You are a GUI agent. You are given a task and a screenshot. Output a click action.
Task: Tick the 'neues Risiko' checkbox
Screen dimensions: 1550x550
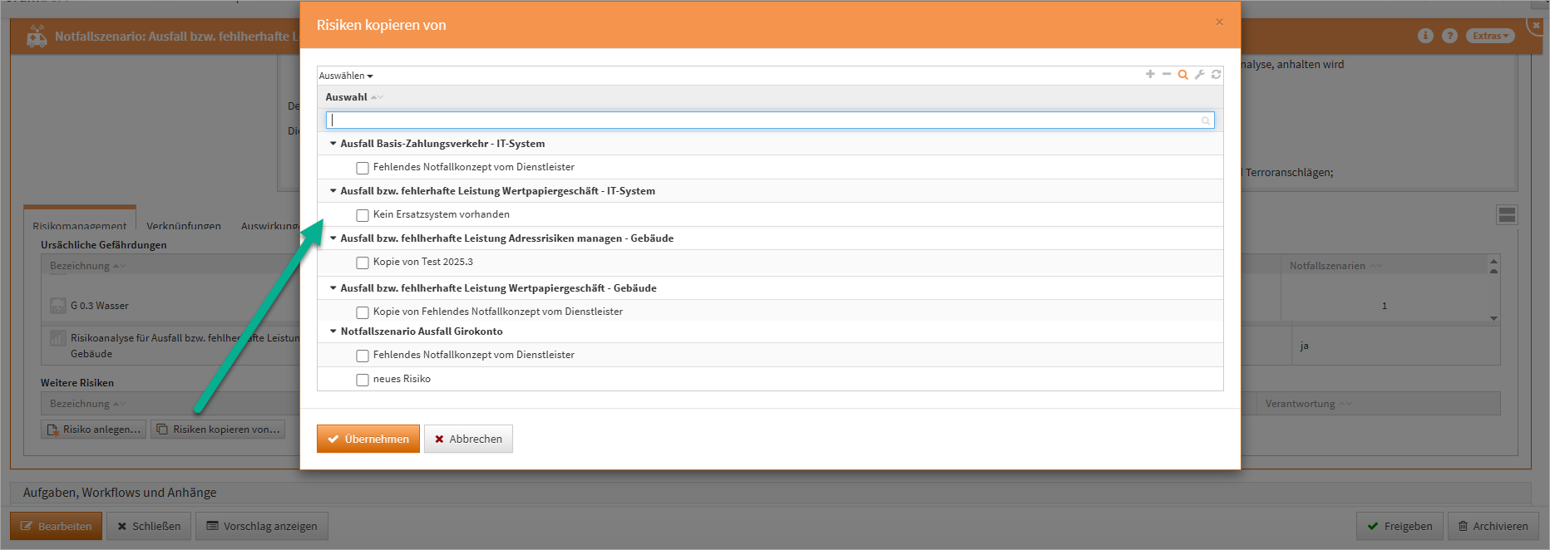tap(363, 380)
